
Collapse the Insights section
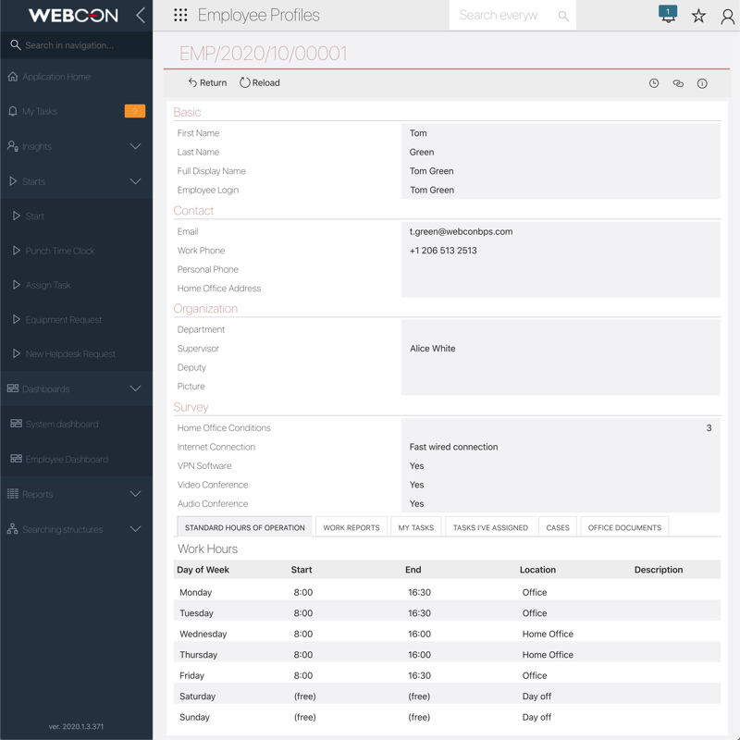tap(135, 146)
